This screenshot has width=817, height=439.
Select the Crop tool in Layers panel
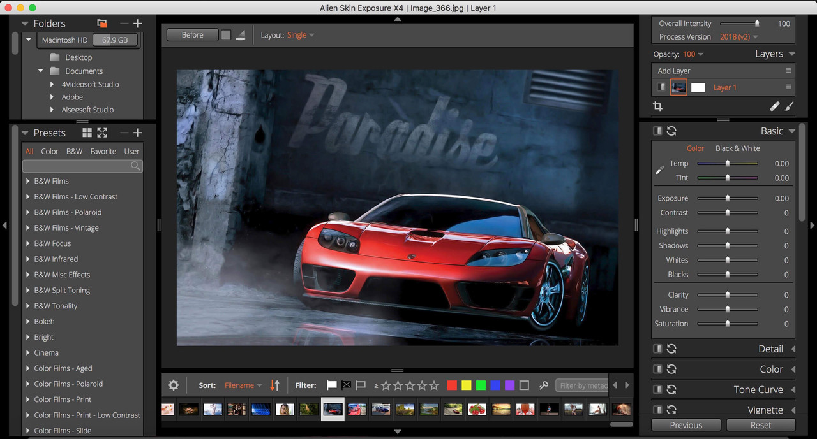657,106
